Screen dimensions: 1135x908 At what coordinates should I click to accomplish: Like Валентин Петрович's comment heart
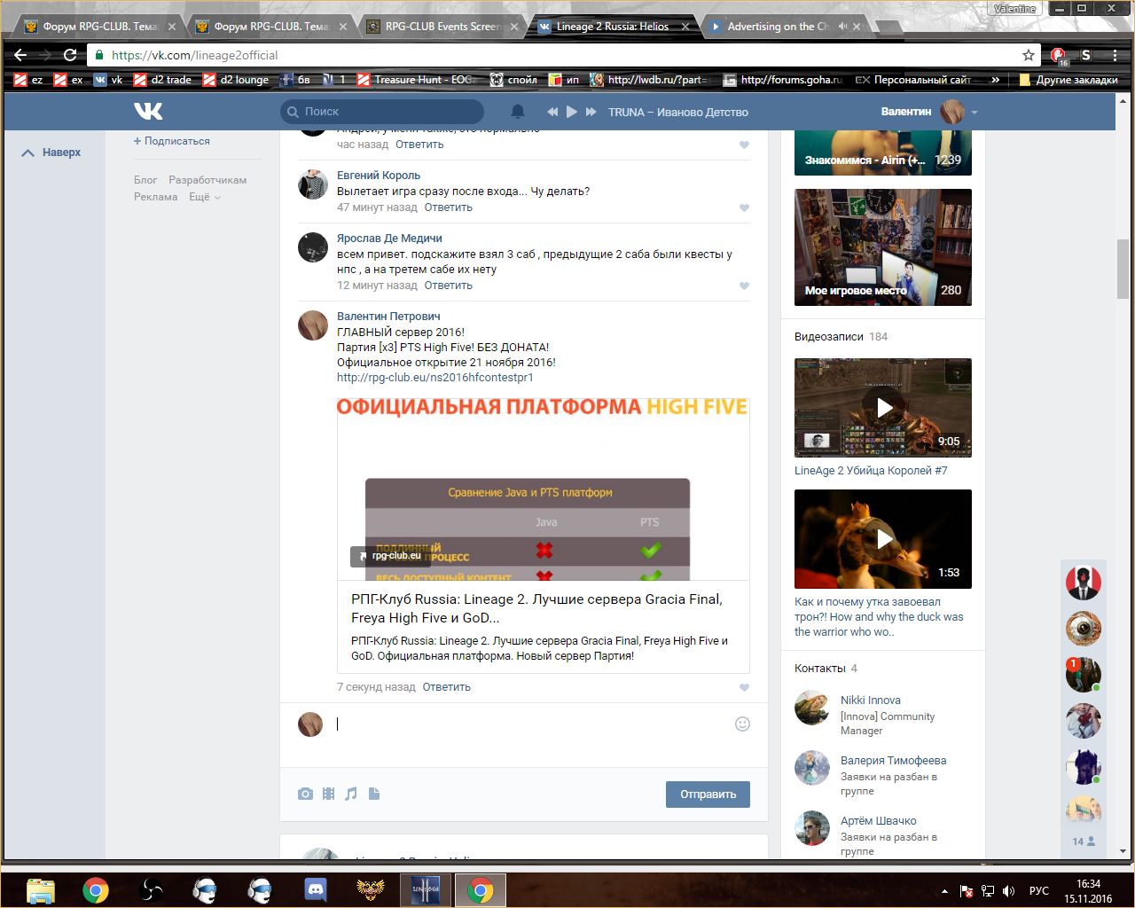tap(744, 688)
